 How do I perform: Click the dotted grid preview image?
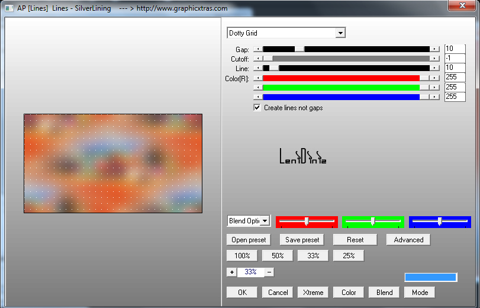click(112, 163)
